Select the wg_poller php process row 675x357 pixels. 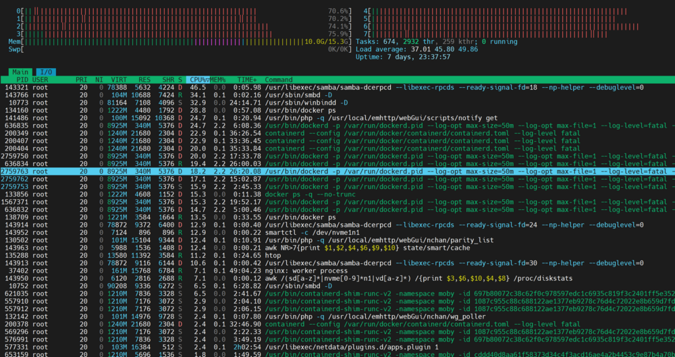[x=337, y=317]
